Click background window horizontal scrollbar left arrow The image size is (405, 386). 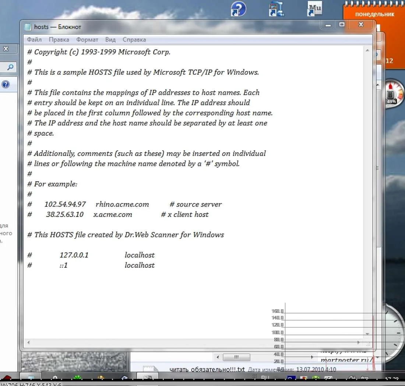pos(218,357)
